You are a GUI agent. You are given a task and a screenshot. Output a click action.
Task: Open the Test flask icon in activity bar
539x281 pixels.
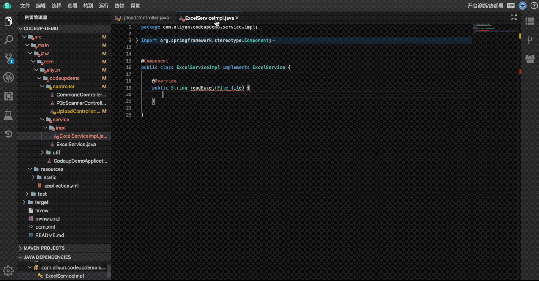pos(8,115)
